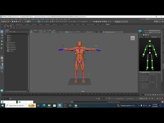Open the File menu
The height and width of the screenshot is (123, 164).
(2, 19)
